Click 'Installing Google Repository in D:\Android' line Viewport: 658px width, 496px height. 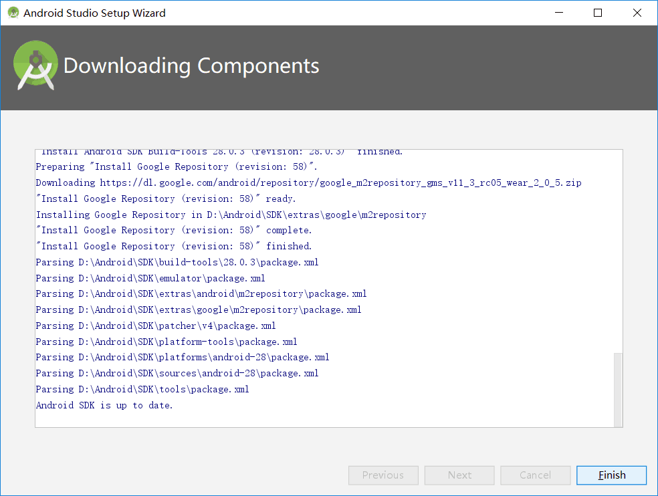pyautogui.click(x=231, y=215)
